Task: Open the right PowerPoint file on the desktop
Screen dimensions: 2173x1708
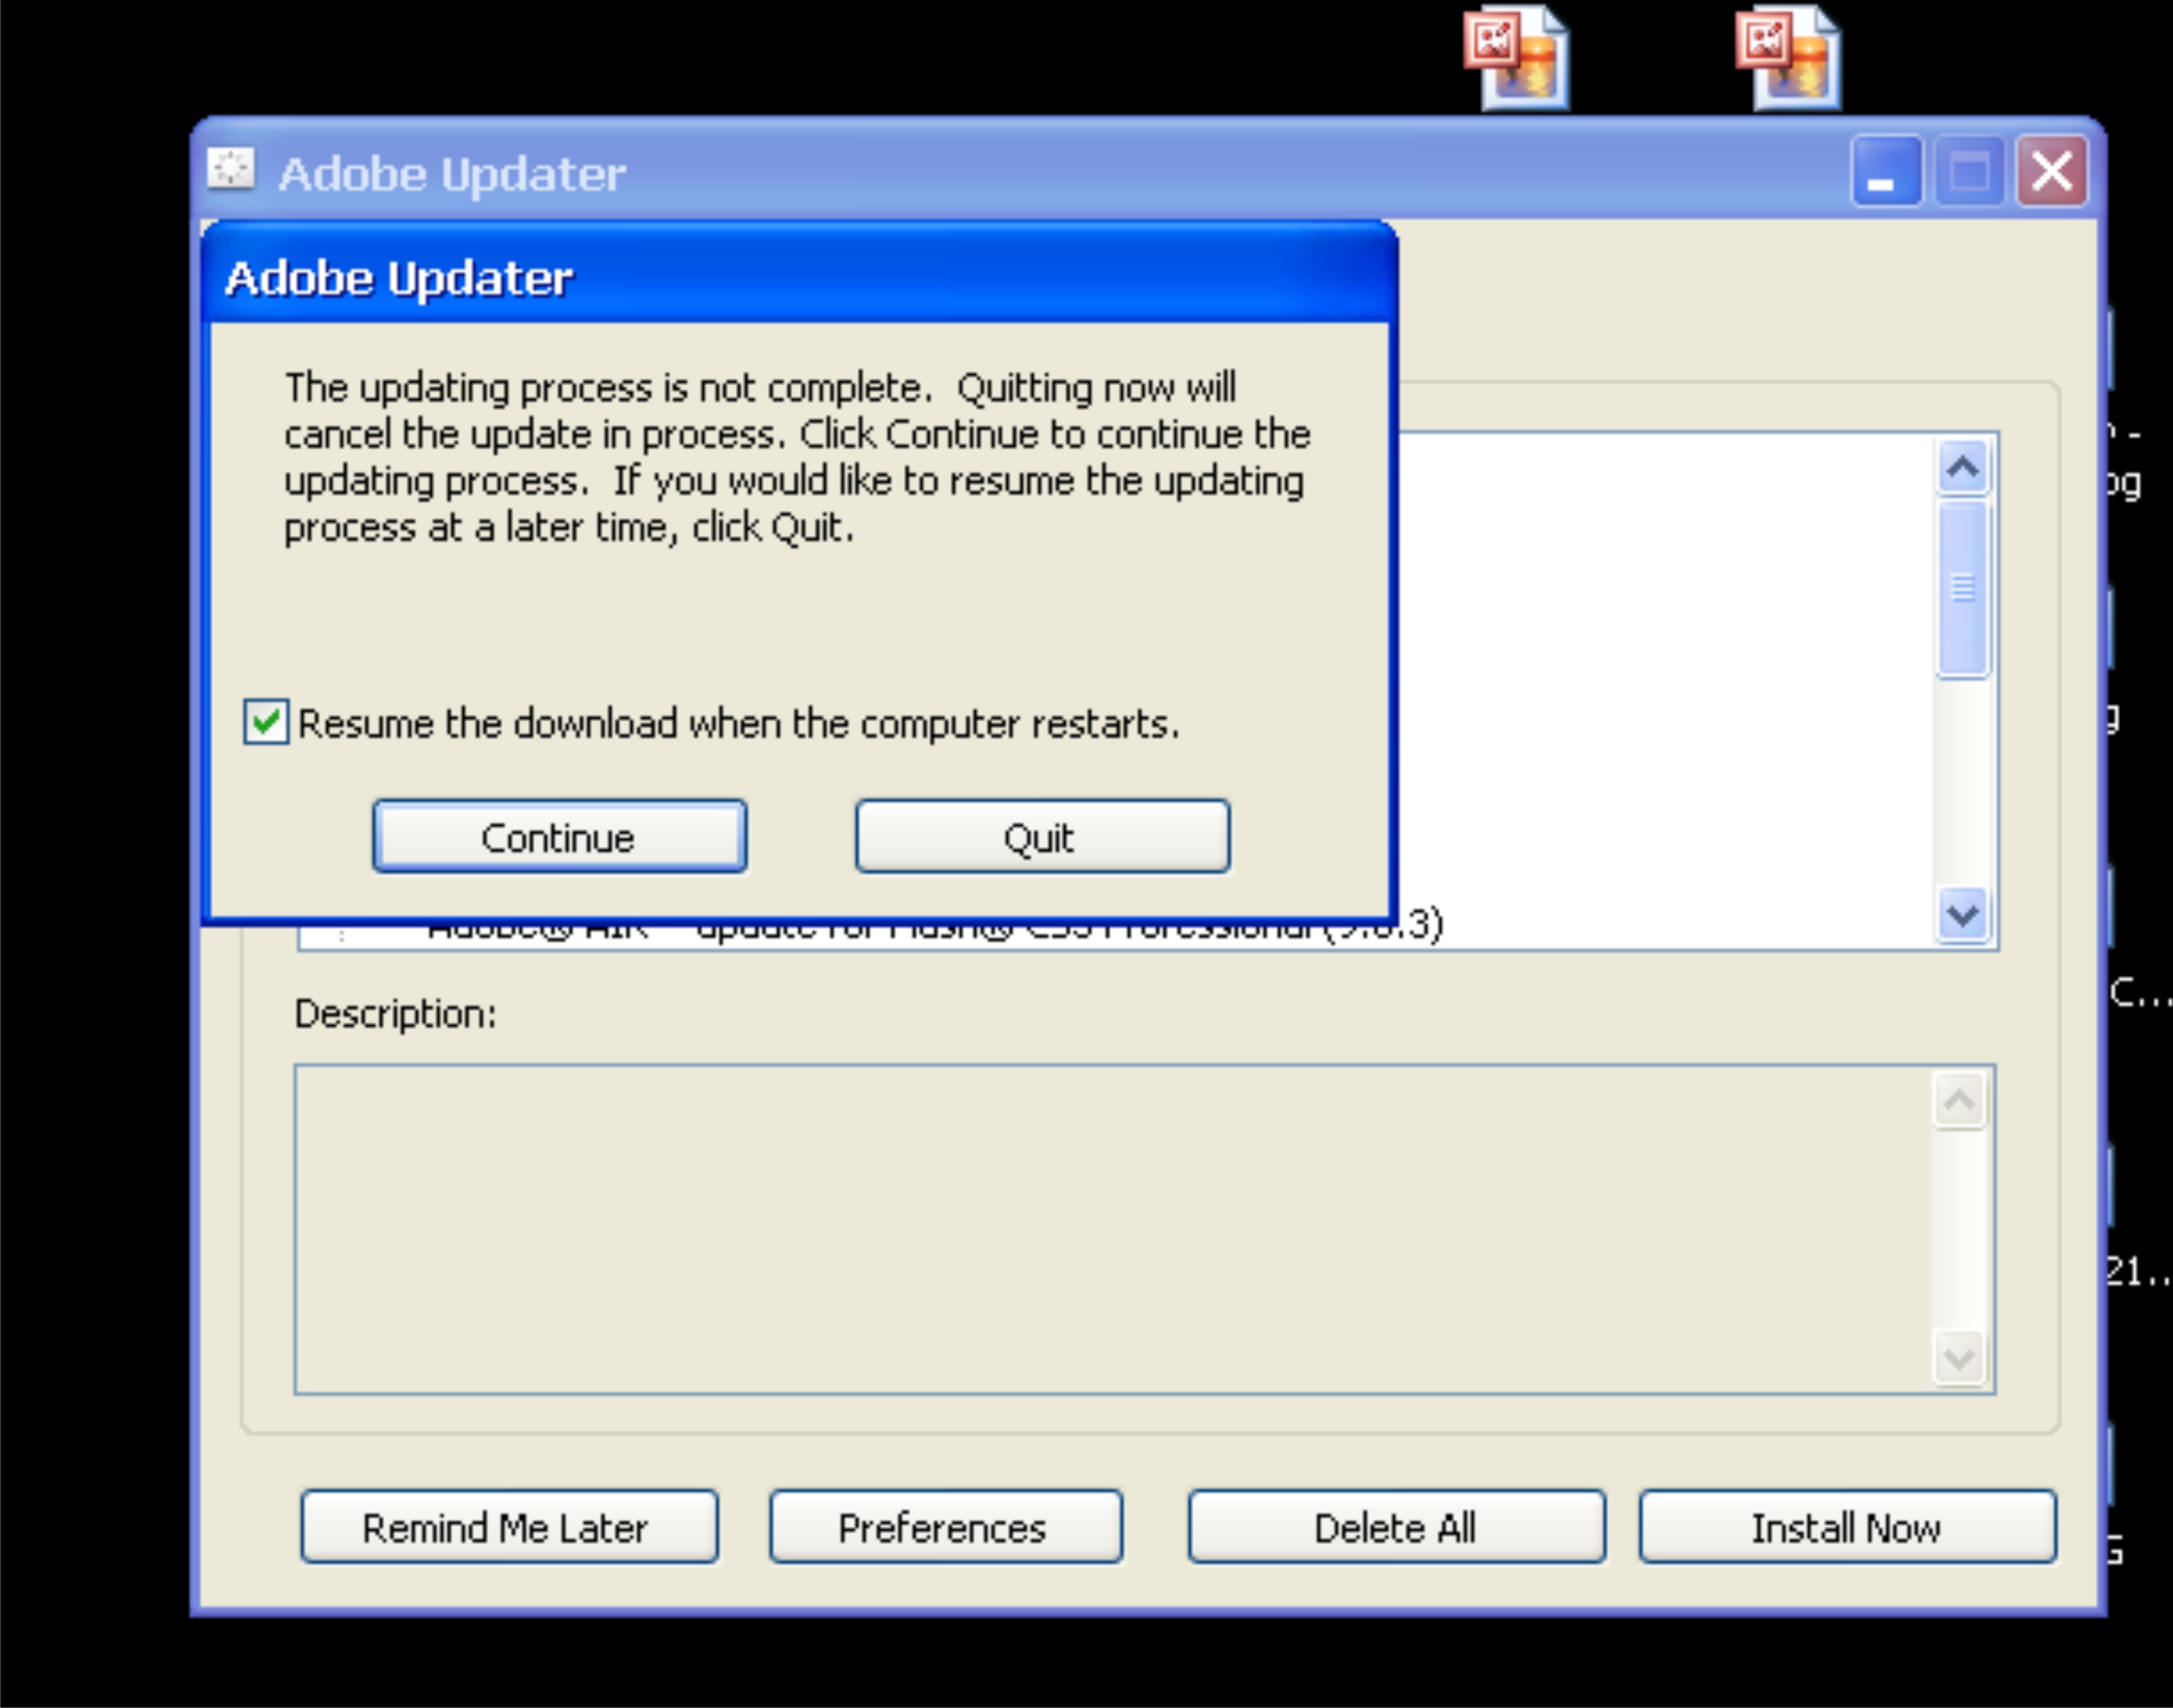Action: tap(1789, 58)
